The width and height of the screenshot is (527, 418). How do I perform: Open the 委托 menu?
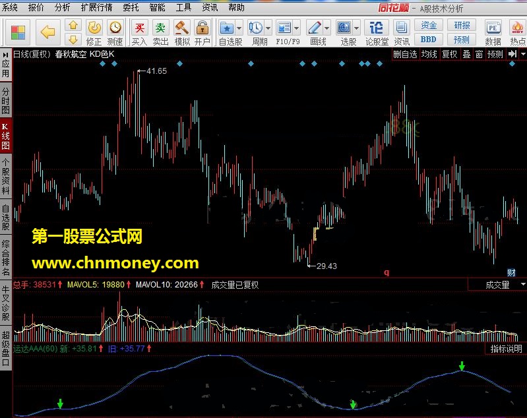pyautogui.click(x=131, y=7)
